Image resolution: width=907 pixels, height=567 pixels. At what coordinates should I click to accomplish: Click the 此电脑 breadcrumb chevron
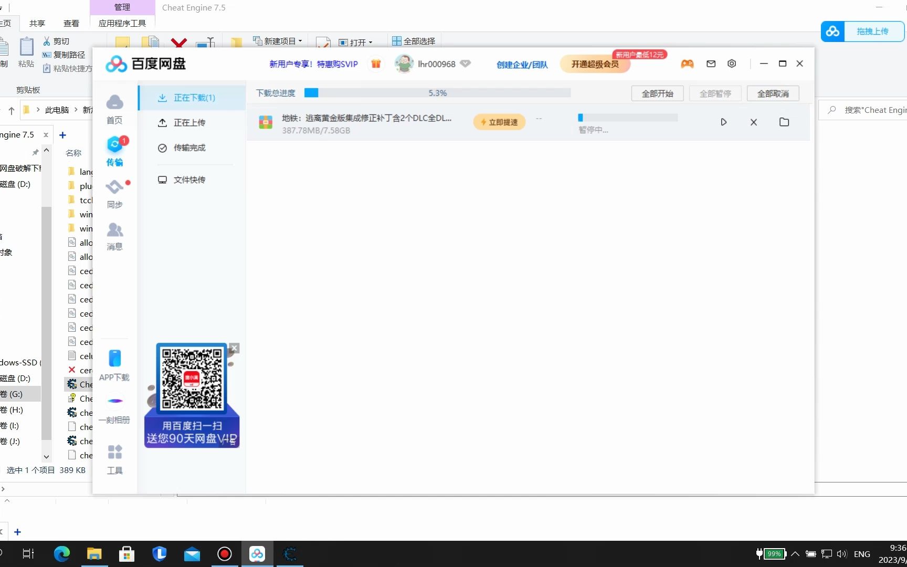77,110
